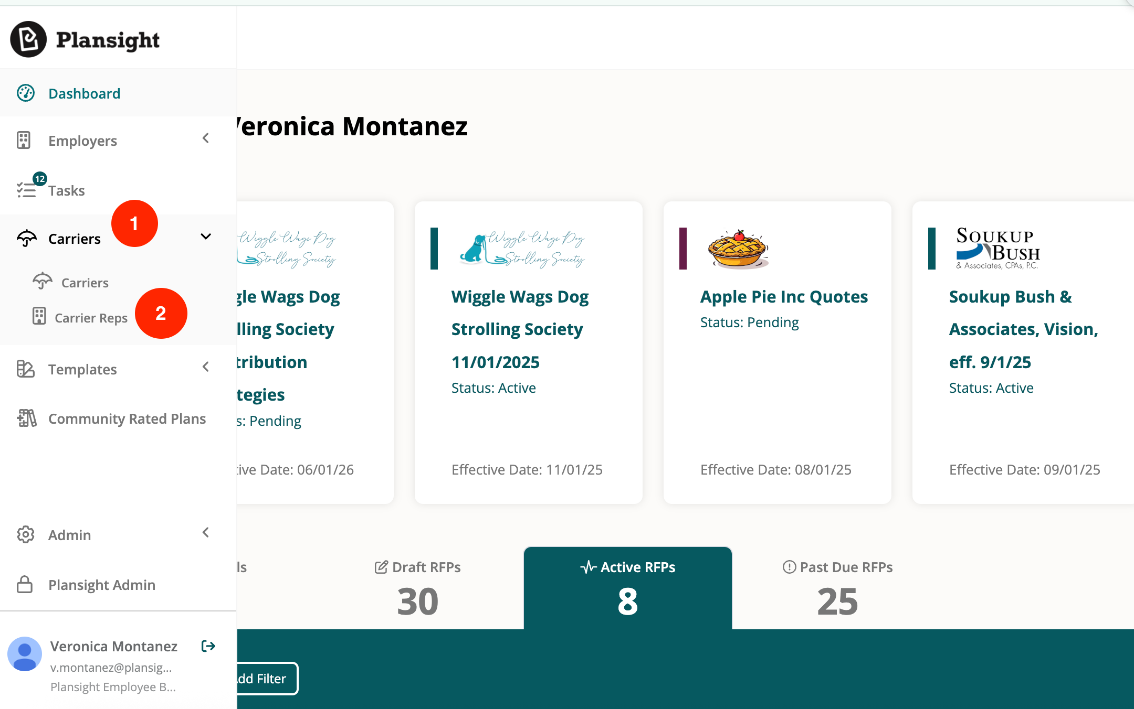The width and height of the screenshot is (1134, 709).
Task: Click Veronica Montanez profile avatar
Action: point(25,654)
